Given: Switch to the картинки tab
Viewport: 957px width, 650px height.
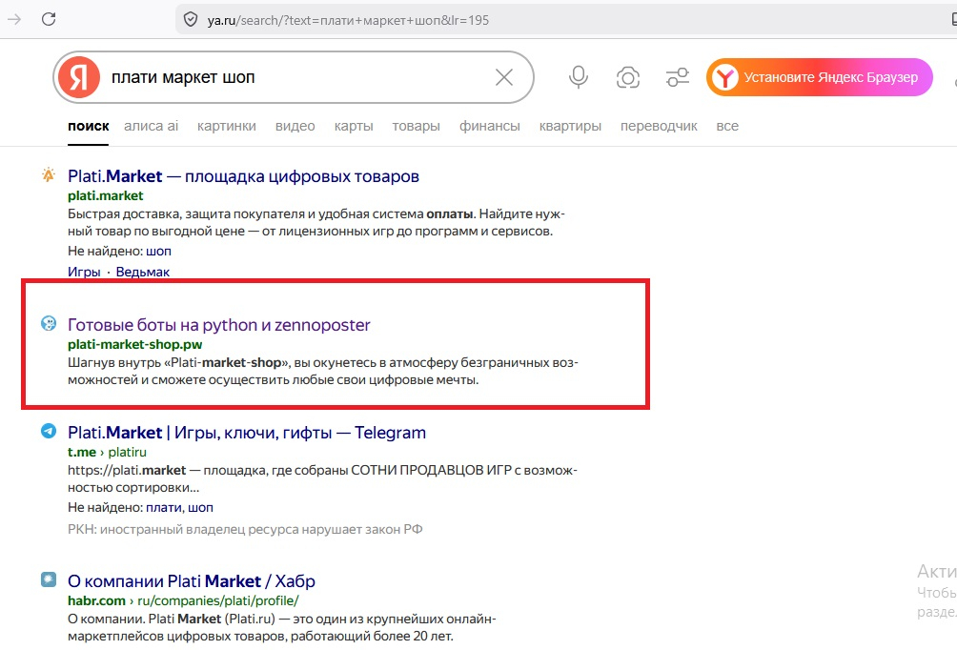Looking at the screenshot, I should pos(227,127).
